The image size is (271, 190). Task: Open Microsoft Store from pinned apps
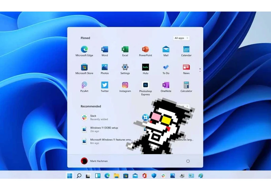(84, 69)
